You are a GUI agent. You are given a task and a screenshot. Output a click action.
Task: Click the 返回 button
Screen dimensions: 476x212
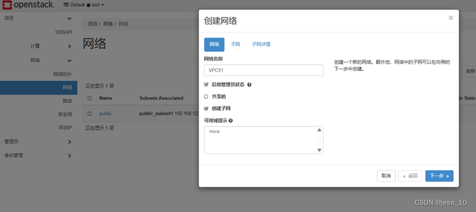pos(410,176)
